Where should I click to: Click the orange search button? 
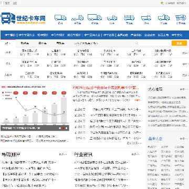(179, 43)
